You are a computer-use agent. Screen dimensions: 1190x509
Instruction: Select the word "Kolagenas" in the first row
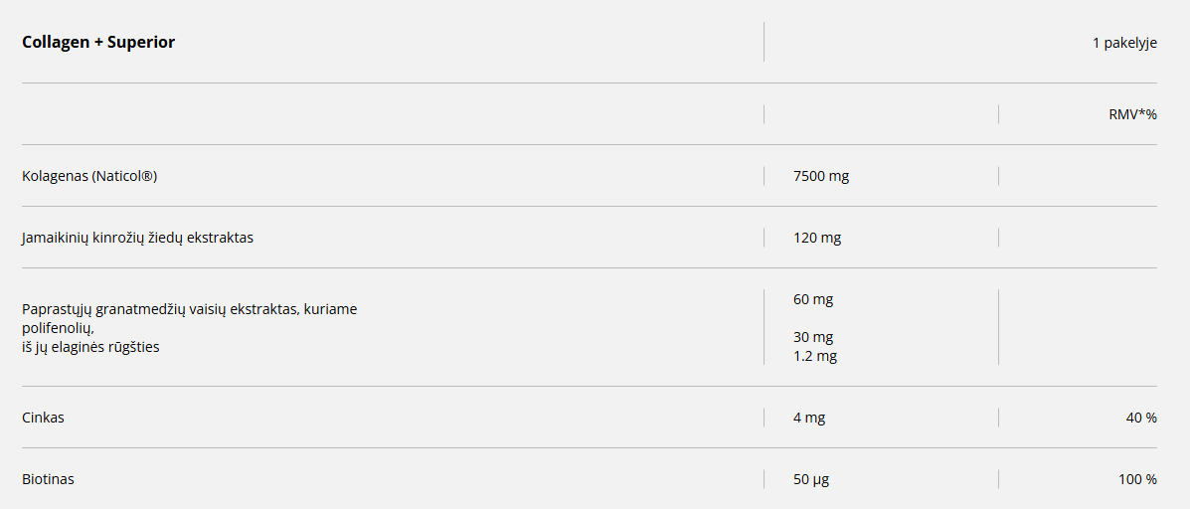[x=55, y=176]
